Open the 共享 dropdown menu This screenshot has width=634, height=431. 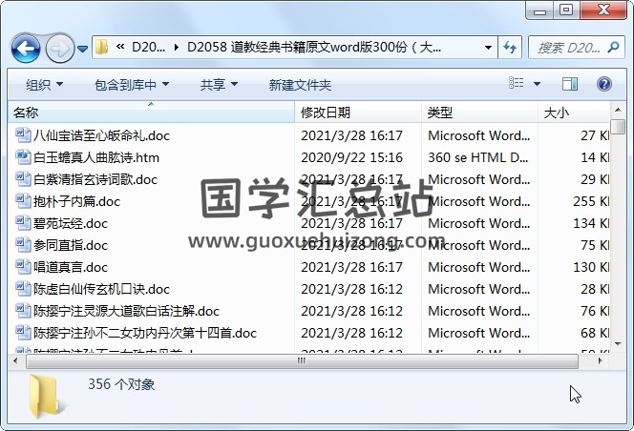pos(218,84)
